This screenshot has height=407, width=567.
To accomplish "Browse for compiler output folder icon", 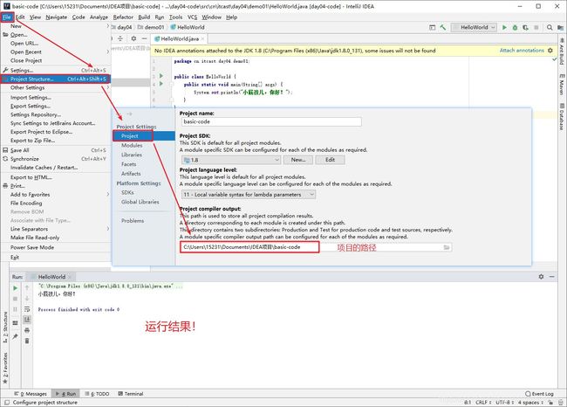I will point(447,247).
